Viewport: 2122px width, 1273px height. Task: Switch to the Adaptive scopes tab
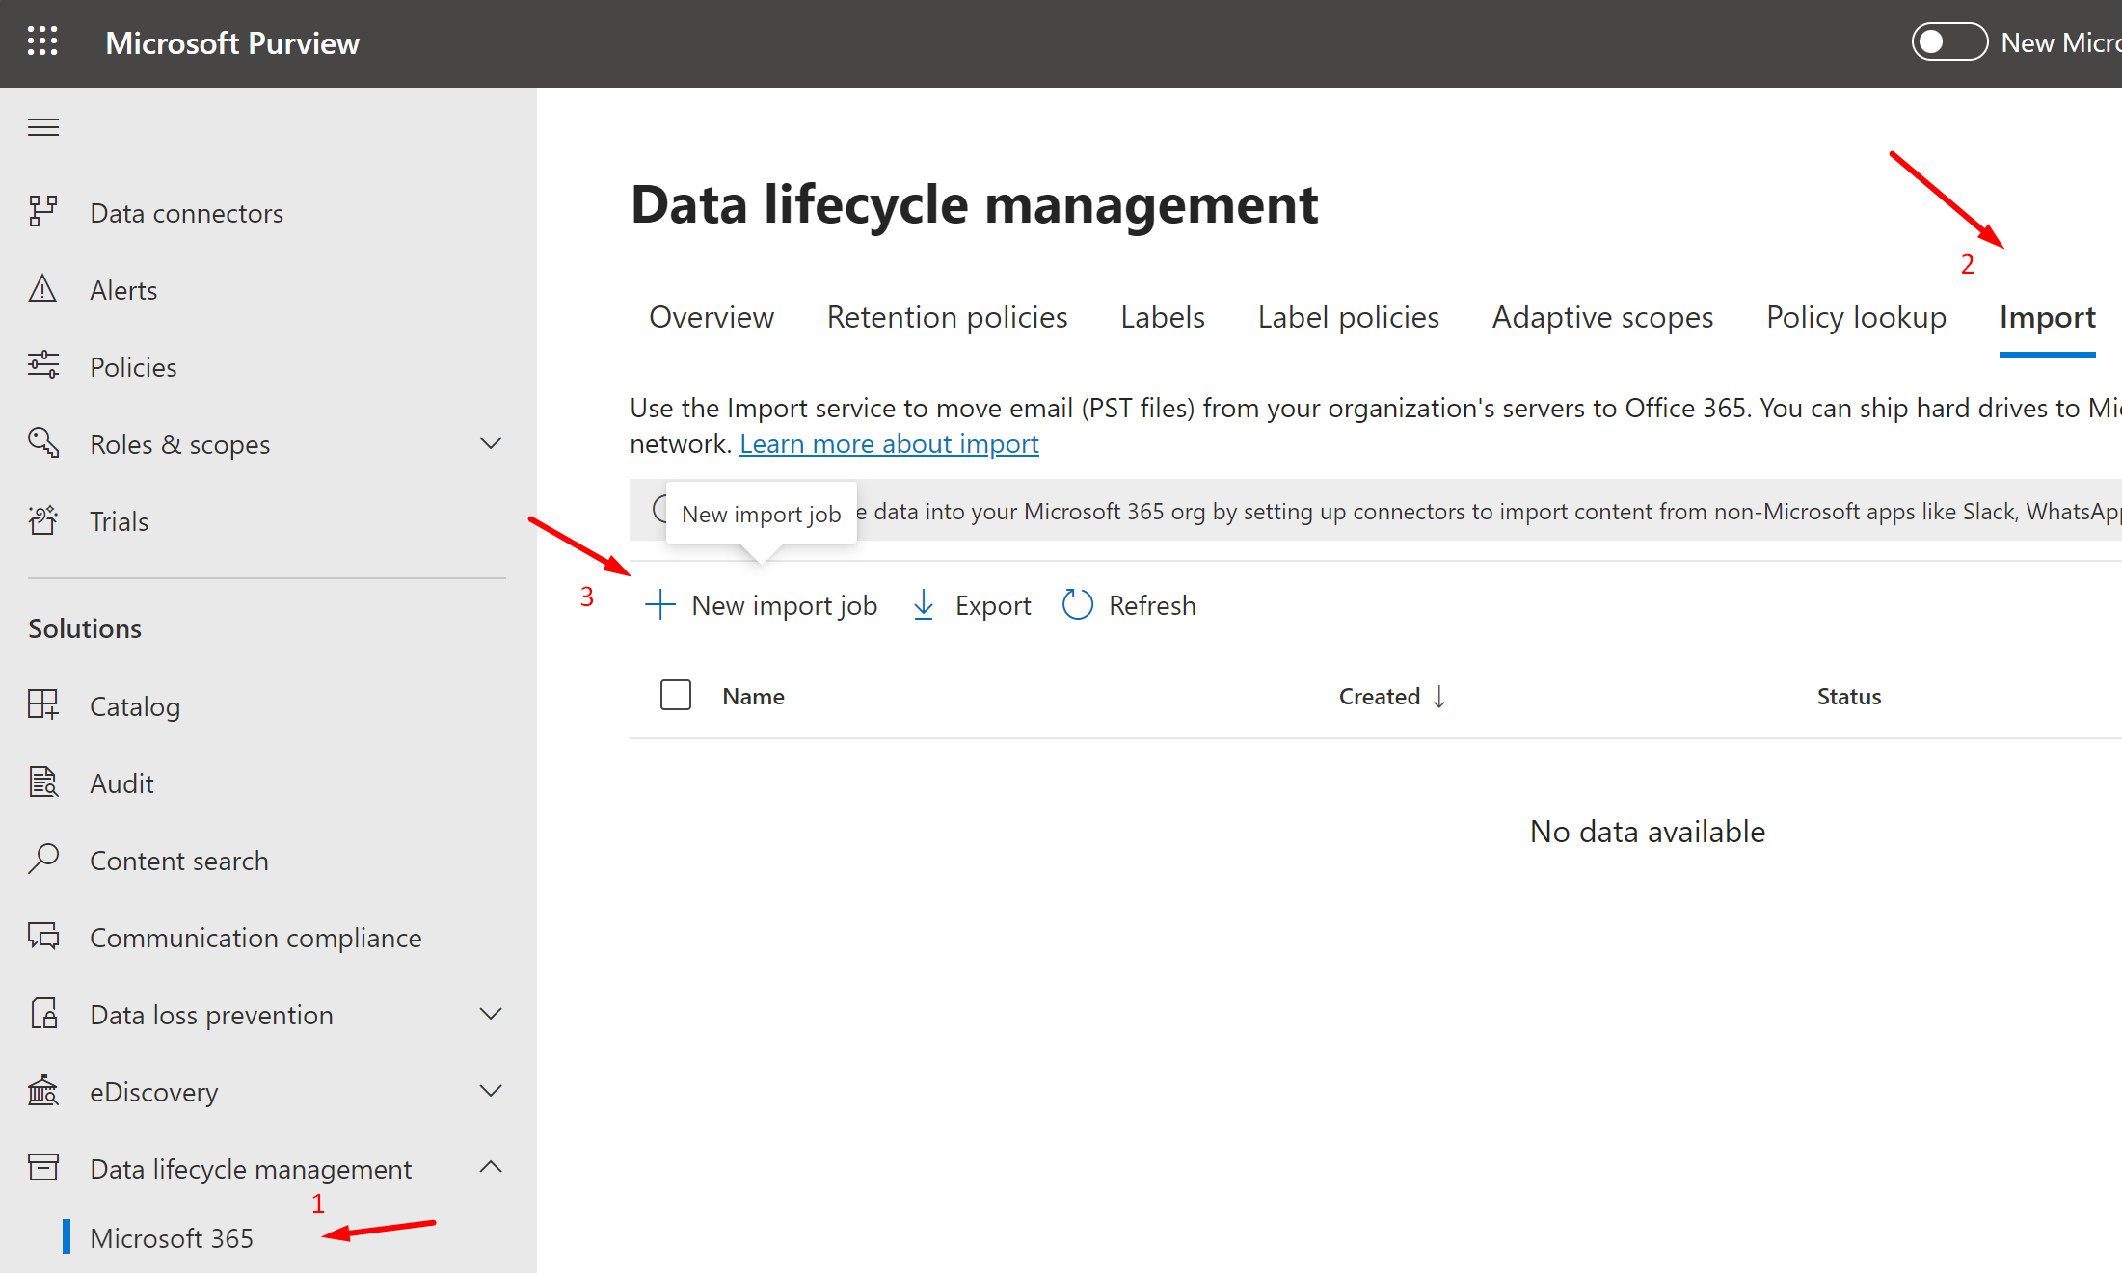pyautogui.click(x=1601, y=317)
